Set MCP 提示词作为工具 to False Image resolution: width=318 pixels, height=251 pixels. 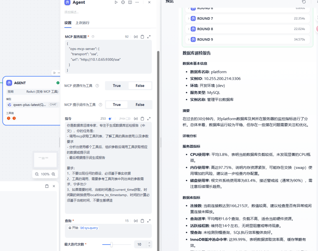point(140,105)
